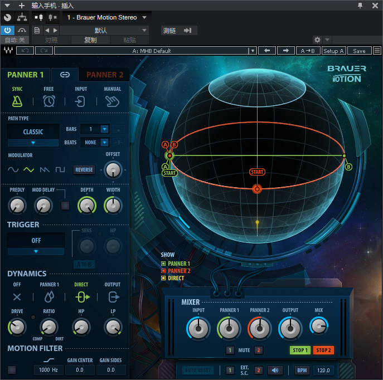Viewport: 383px width, 380px height.
Task: Open plugin settings gear icon
Action: coord(317,40)
